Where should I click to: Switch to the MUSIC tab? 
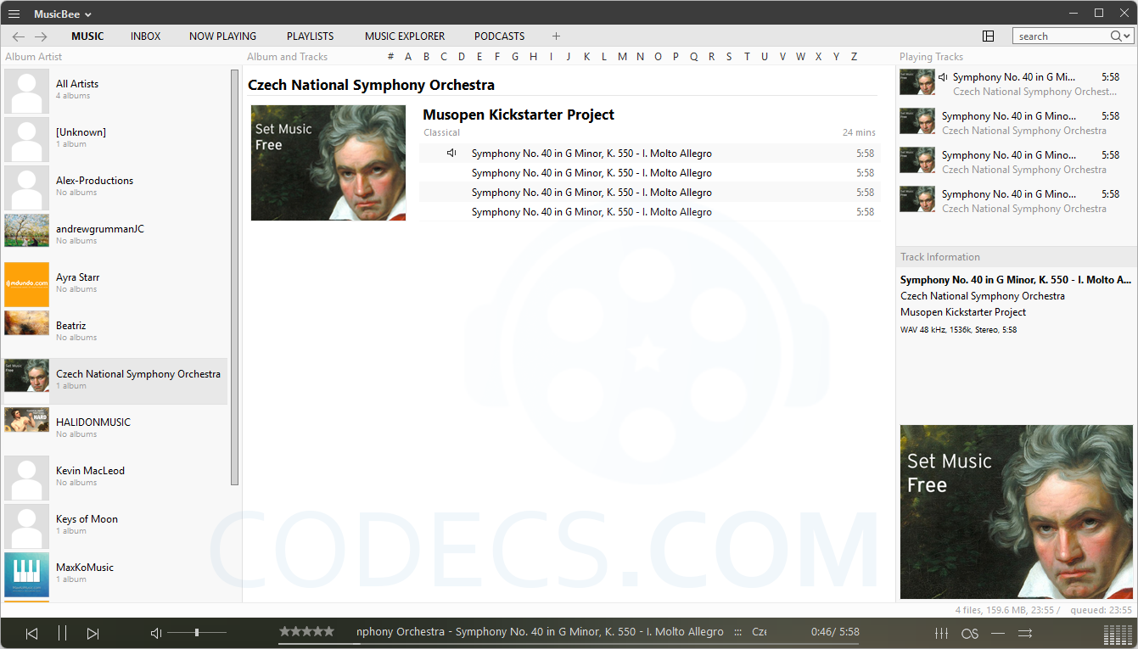tap(87, 36)
